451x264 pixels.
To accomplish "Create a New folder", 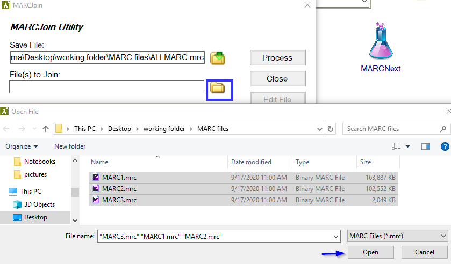I will click(x=70, y=146).
